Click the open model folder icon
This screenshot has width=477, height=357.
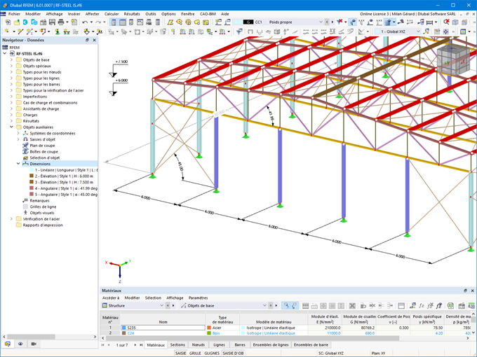[17, 22]
